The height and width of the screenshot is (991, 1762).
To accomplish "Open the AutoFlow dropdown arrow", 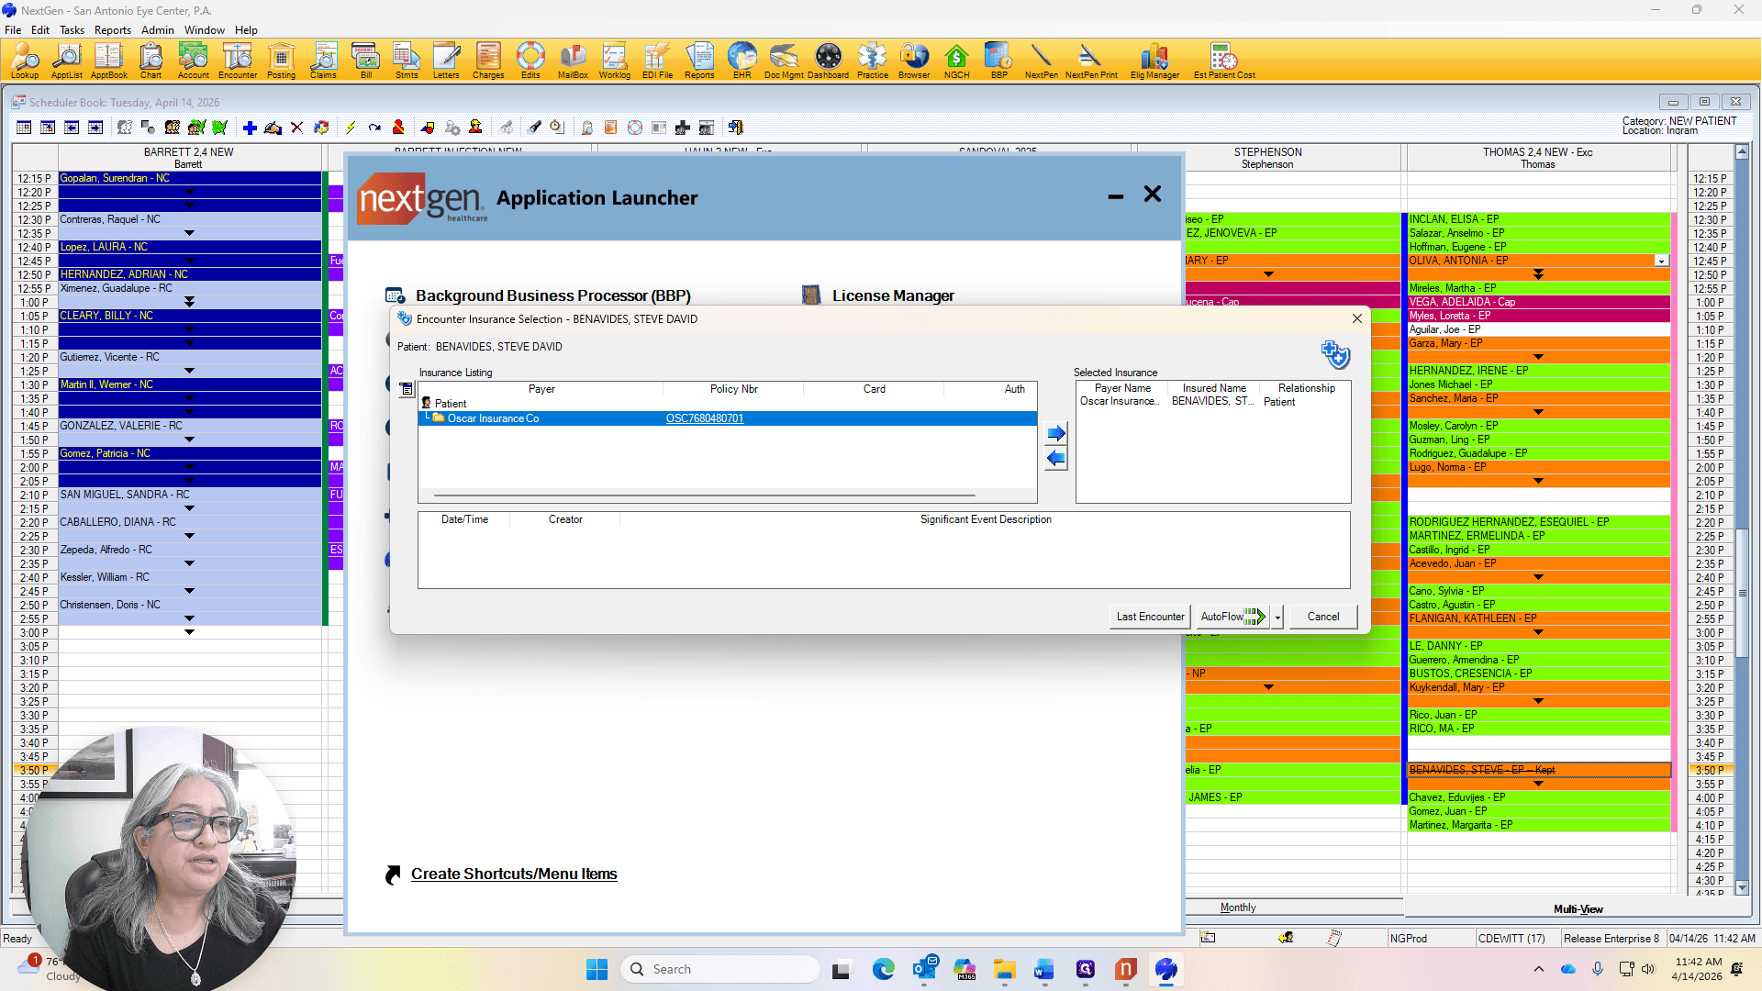I will (1277, 618).
